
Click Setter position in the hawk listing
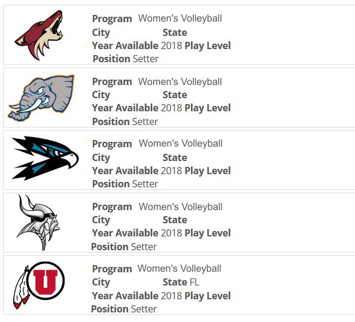[x=145, y=184]
